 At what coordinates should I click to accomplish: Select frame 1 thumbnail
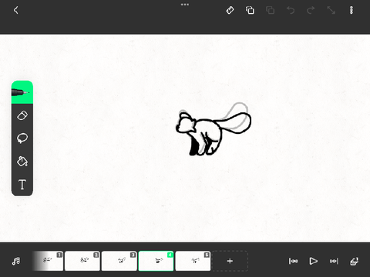(x=48, y=261)
